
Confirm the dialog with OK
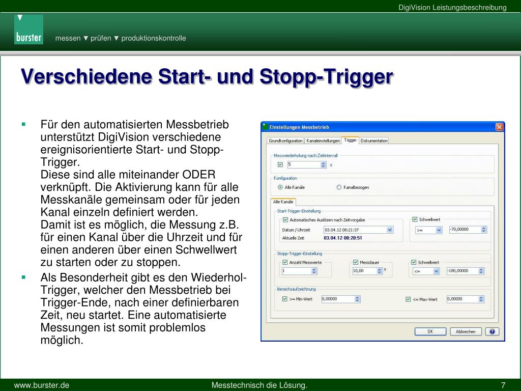coord(430,331)
